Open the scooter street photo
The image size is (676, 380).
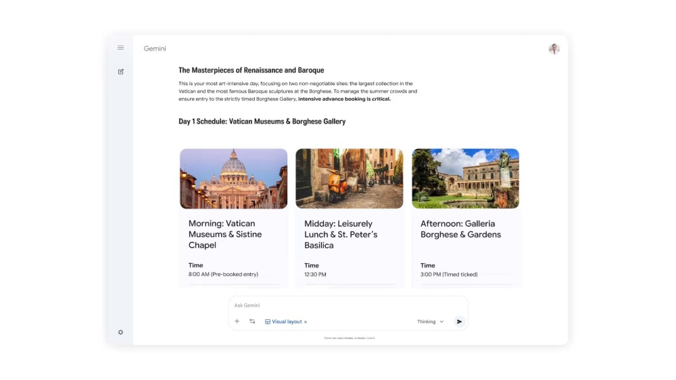[x=349, y=179]
